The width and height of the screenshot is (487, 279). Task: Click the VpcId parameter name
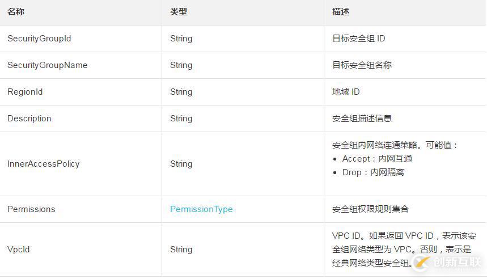[x=18, y=250]
